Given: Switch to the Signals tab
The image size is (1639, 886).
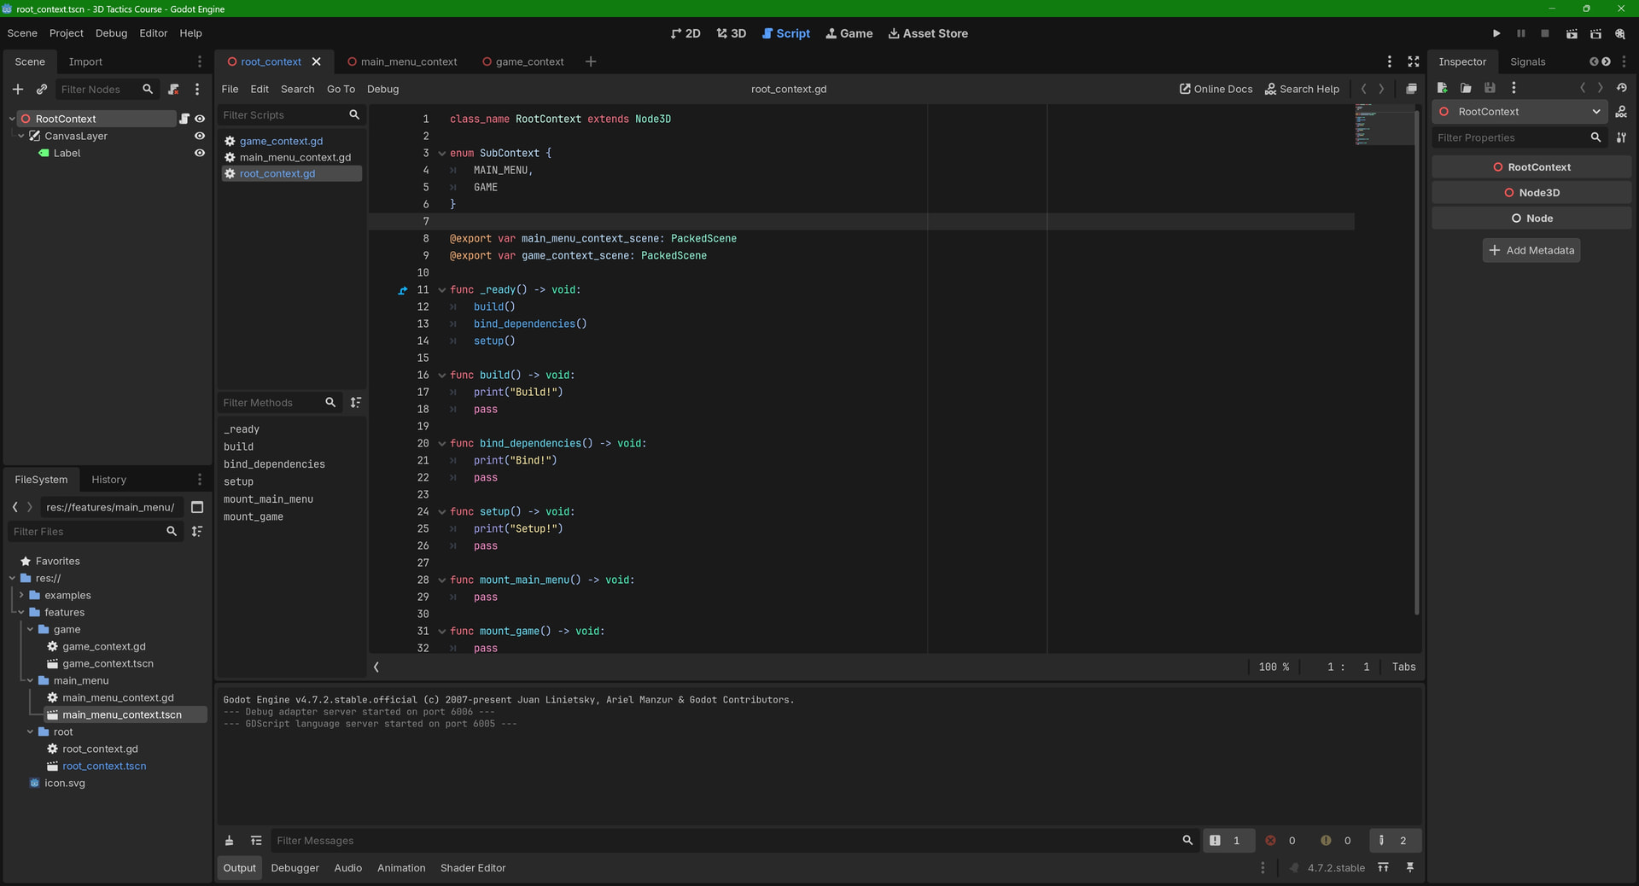Looking at the screenshot, I should (x=1527, y=61).
